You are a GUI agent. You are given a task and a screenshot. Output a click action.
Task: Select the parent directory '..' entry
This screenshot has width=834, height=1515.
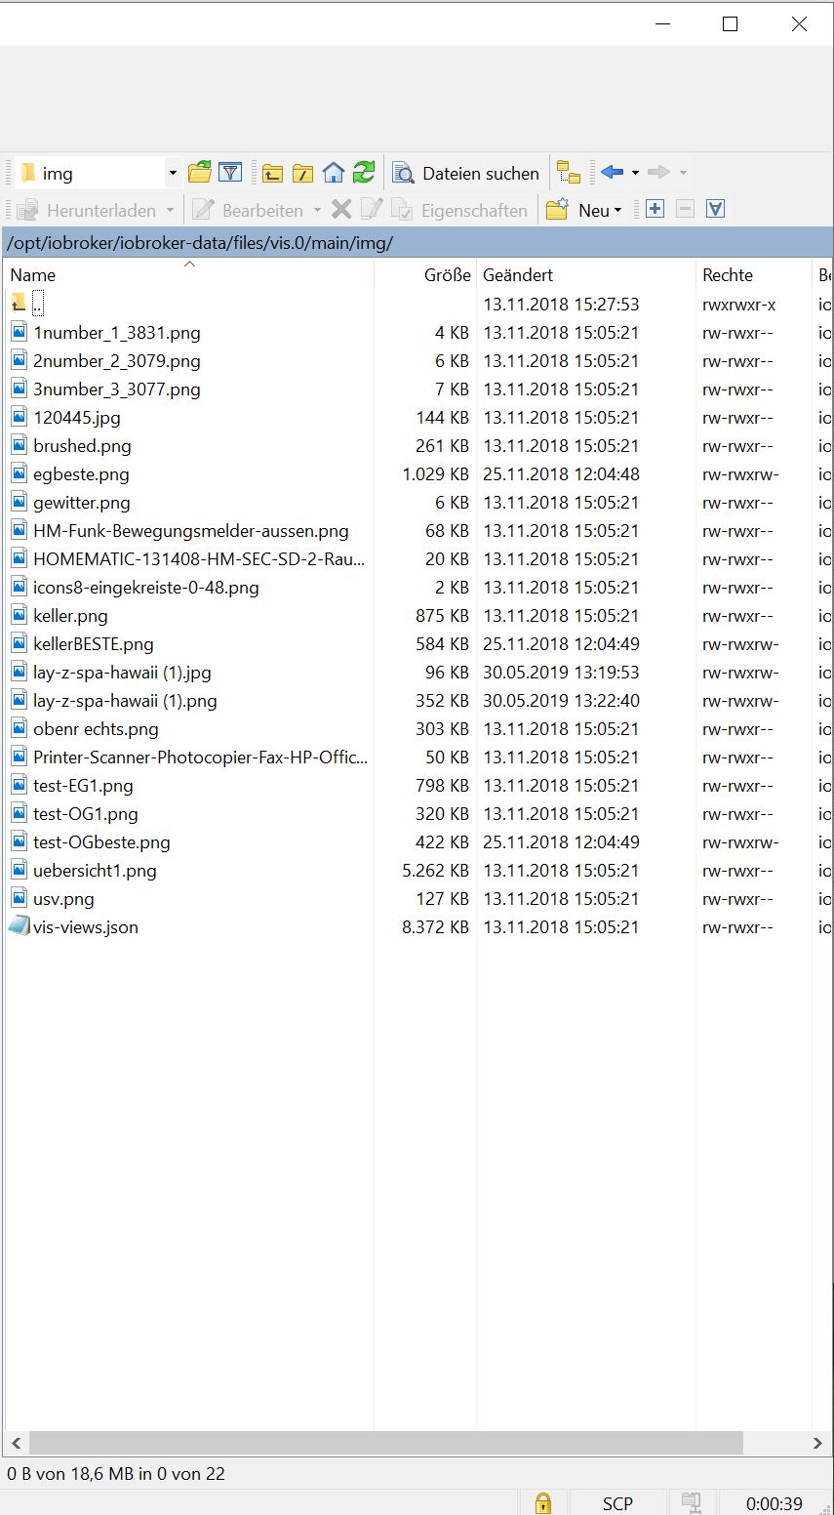coord(38,305)
